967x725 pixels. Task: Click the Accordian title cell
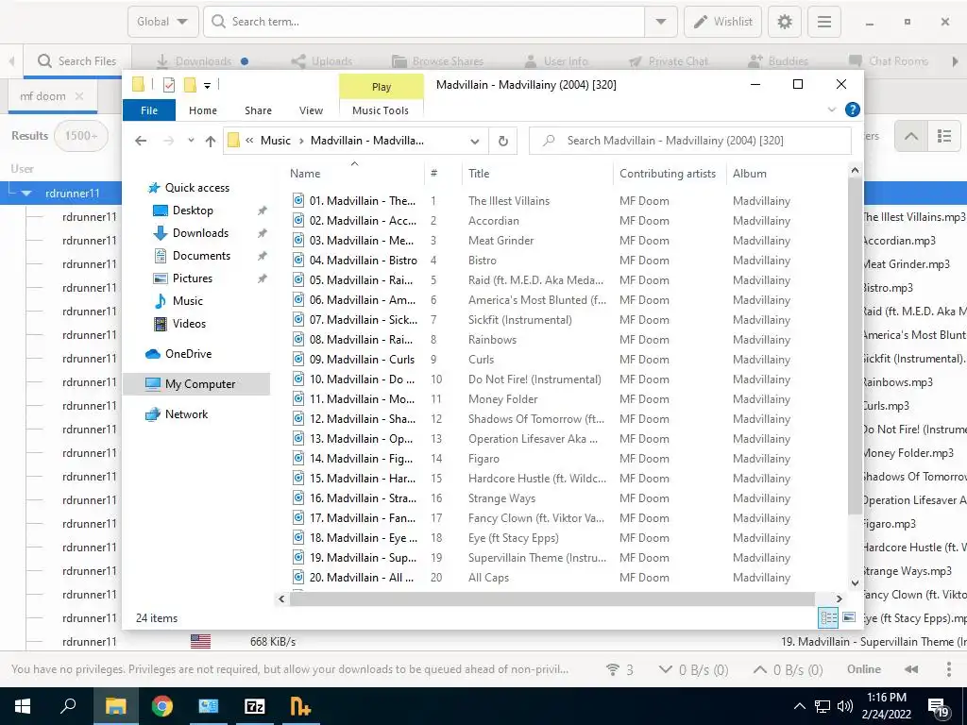(x=493, y=221)
